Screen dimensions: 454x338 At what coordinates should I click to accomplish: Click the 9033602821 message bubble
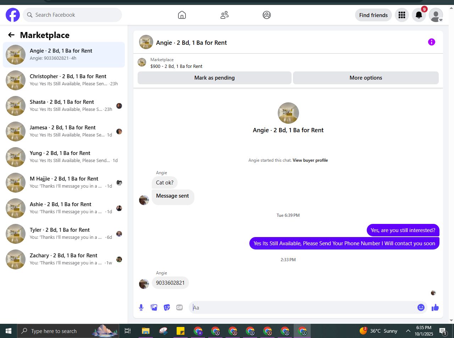coord(170,283)
